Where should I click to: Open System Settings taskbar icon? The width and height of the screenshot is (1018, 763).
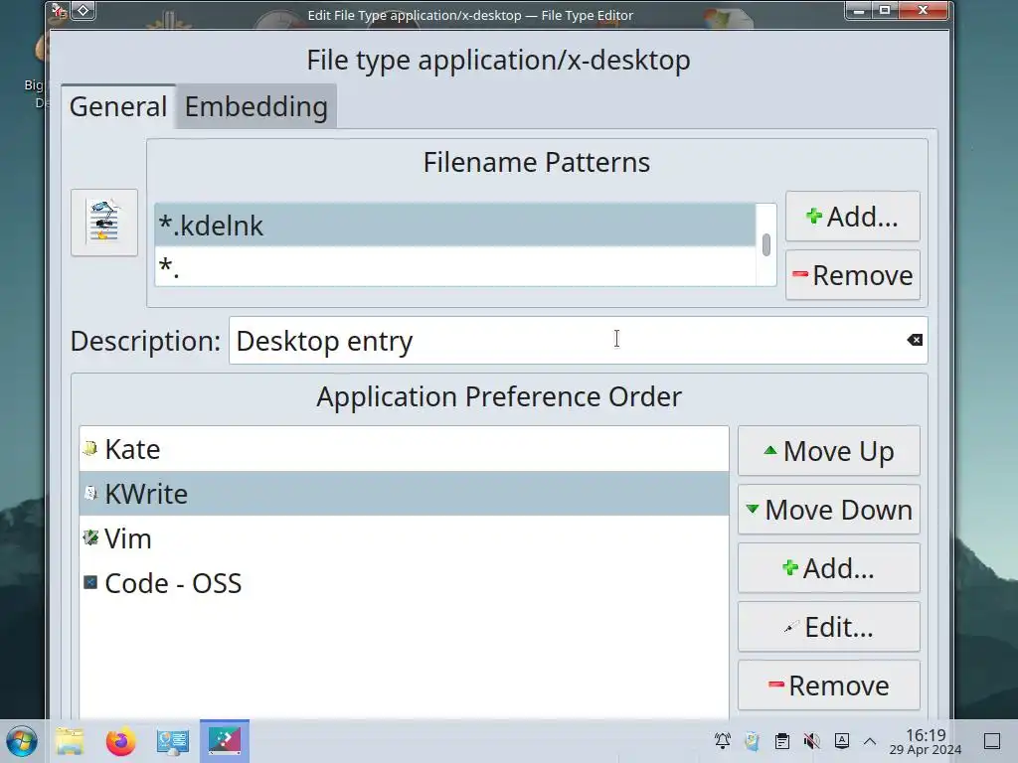click(172, 741)
